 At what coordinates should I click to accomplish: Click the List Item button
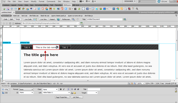[x=77, y=97]
